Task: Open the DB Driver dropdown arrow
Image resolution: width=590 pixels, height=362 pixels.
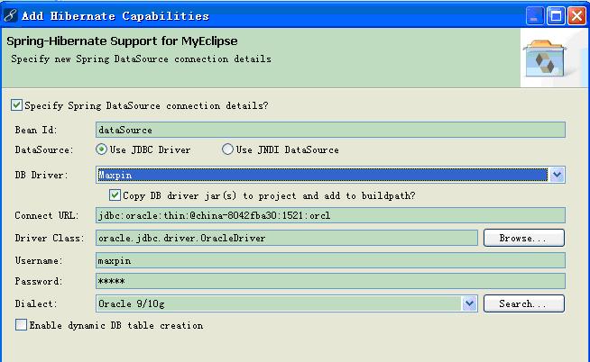Action: point(557,175)
